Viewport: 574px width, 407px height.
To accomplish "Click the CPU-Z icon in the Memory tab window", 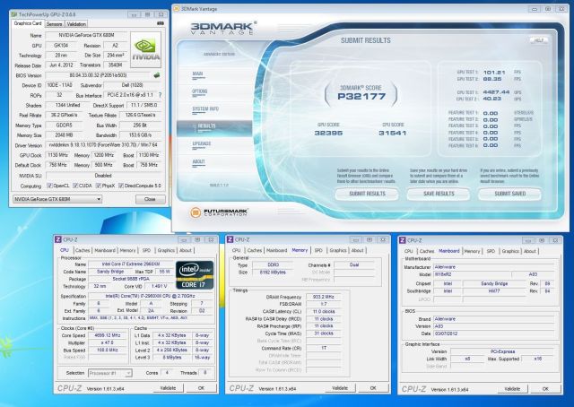I will tap(230, 239).
